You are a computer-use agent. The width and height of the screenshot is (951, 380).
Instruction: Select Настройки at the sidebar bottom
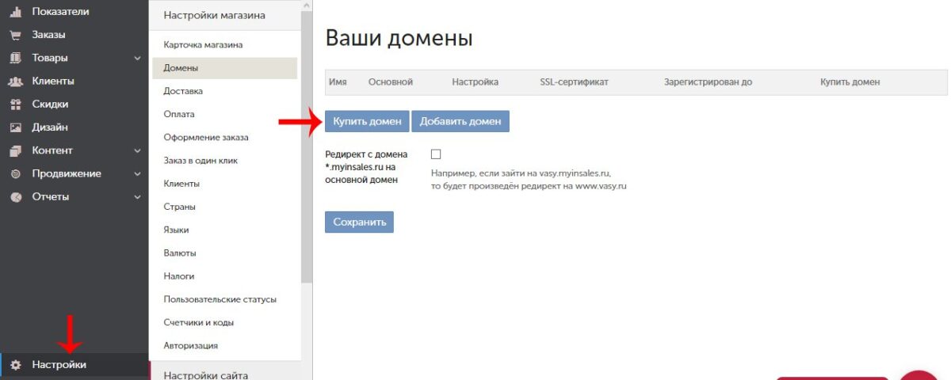(59, 364)
